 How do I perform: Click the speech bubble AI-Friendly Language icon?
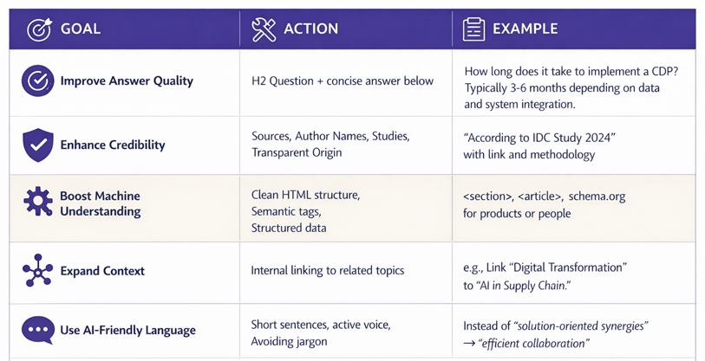pos(37,330)
